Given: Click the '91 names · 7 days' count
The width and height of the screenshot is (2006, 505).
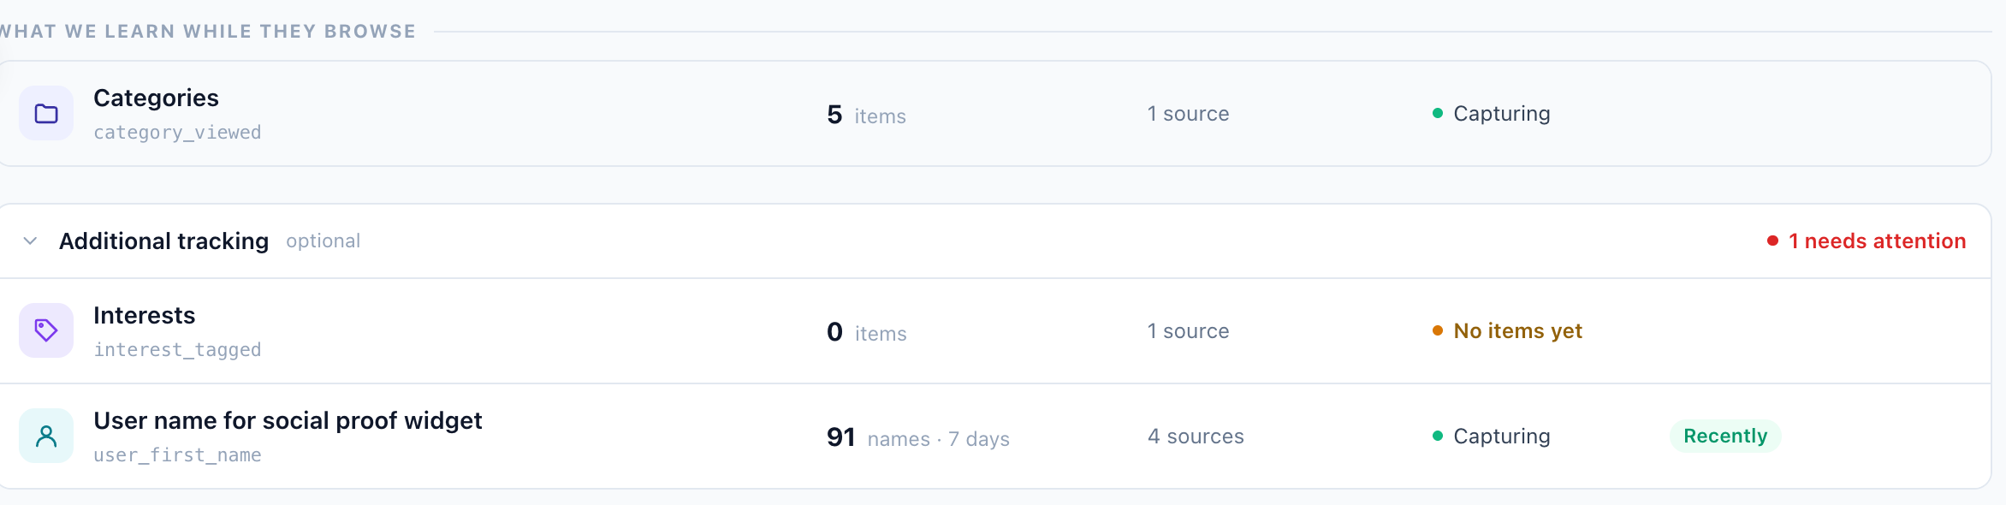Looking at the screenshot, I should pyautogui.click(x=918, y=437).
